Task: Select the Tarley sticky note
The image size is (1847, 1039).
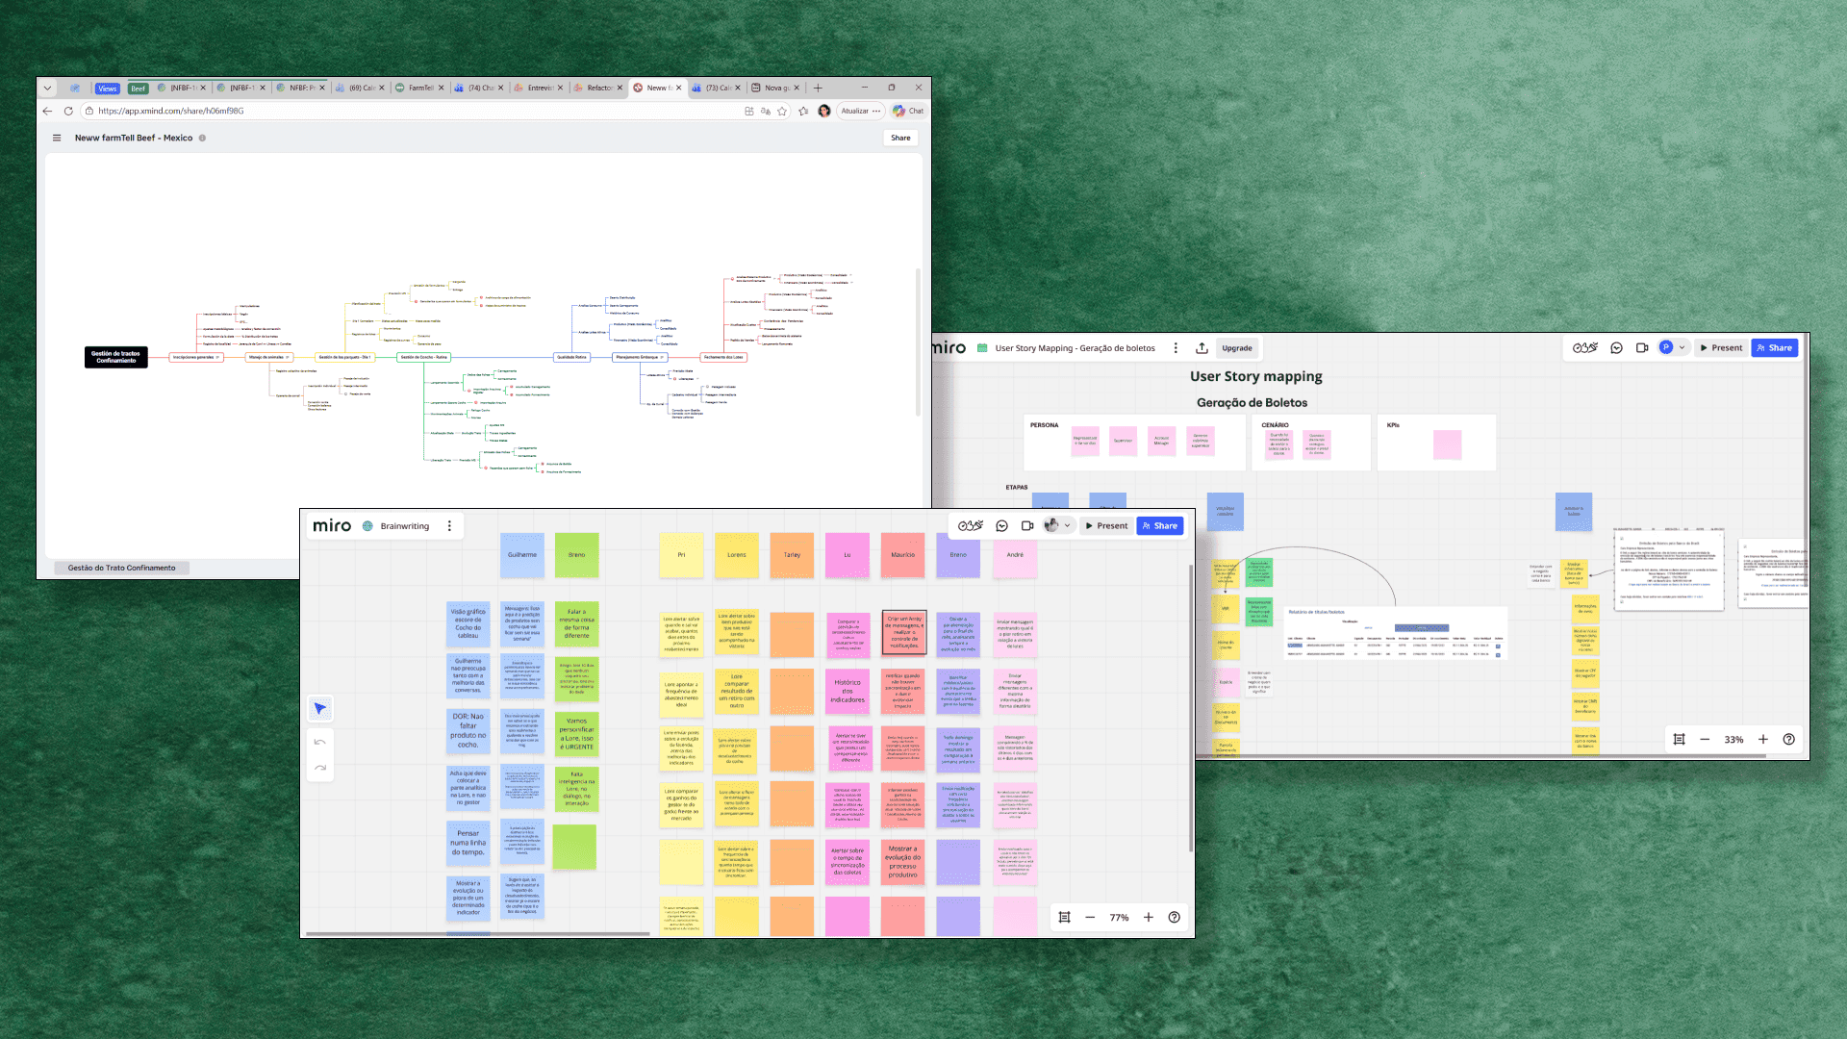Action: coord(792,555)
